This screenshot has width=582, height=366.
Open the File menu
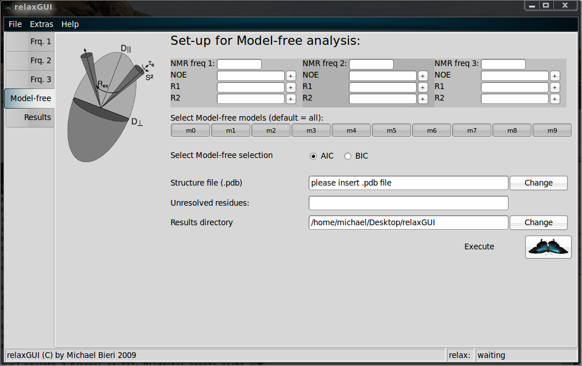(15, 24)
